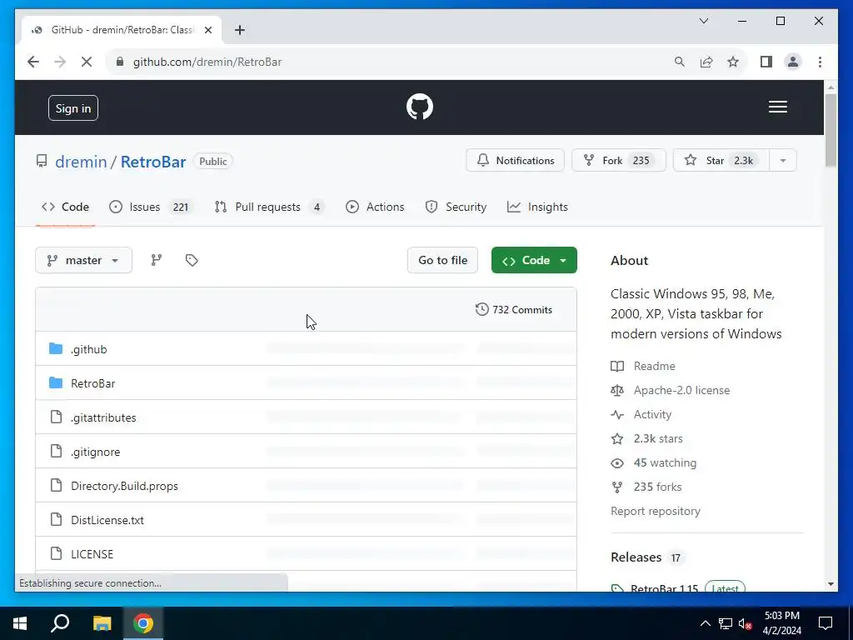View the 2.3k stars link

tap(658, 438)
